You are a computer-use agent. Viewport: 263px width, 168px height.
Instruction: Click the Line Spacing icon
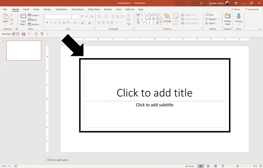(x=122, y=16)
